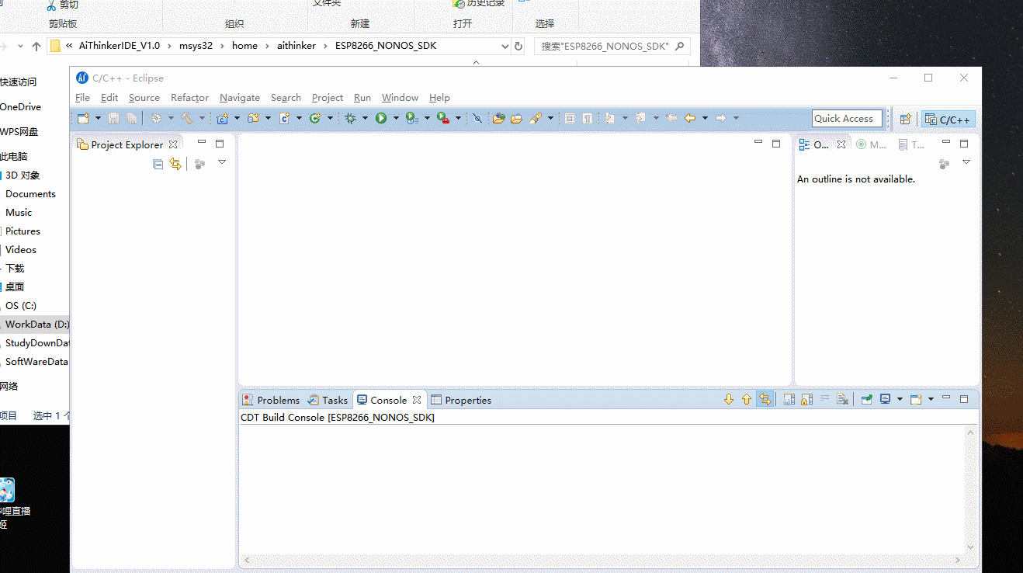This screenshot has height=573, width=1023.
Task: Toggle the Pin Console icon
Action: 866,399
